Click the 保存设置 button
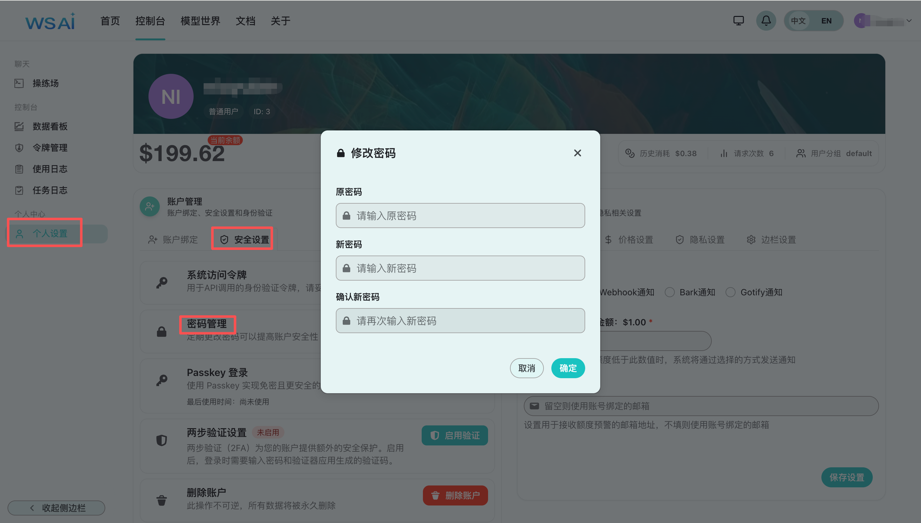The image size is (921, 523). (847, 477)
